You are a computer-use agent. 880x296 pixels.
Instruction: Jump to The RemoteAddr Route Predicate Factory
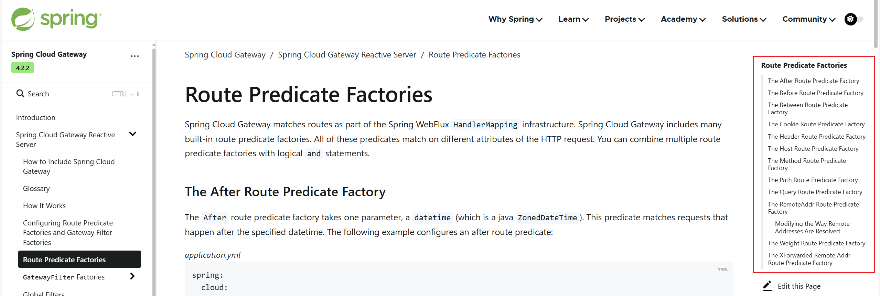point(813,208)
